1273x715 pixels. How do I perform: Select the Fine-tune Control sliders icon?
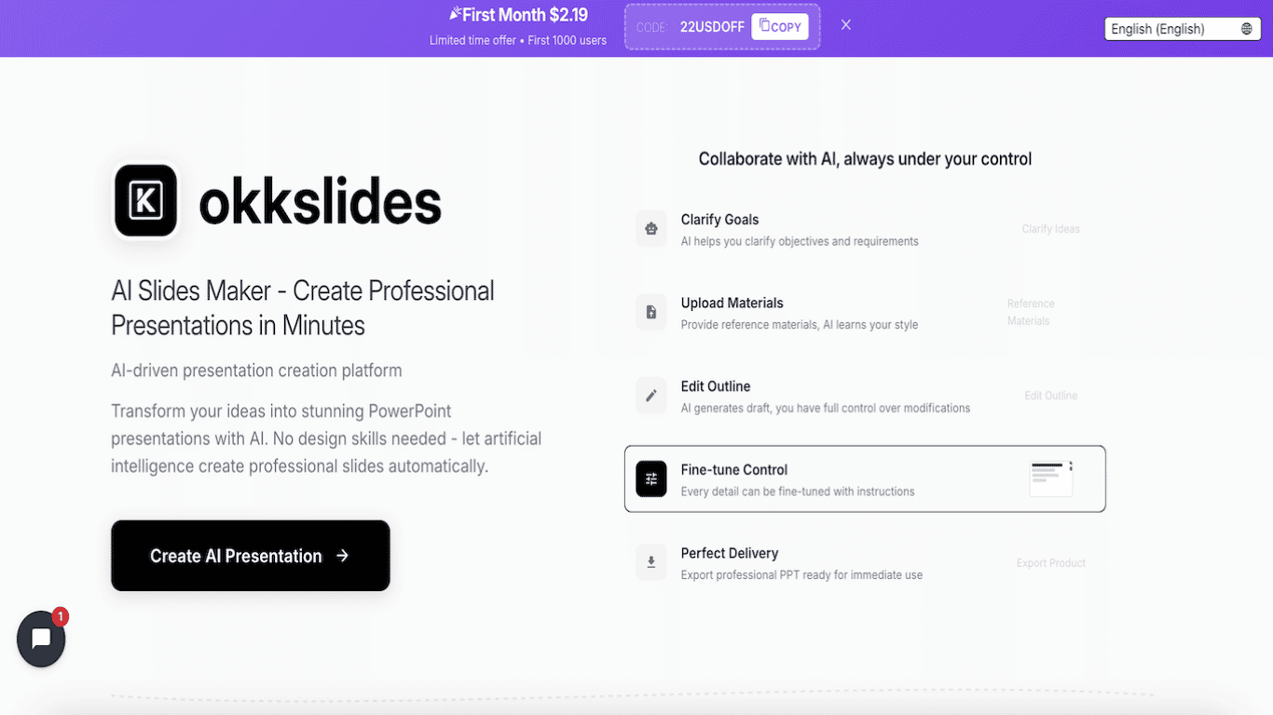(650, 479)
